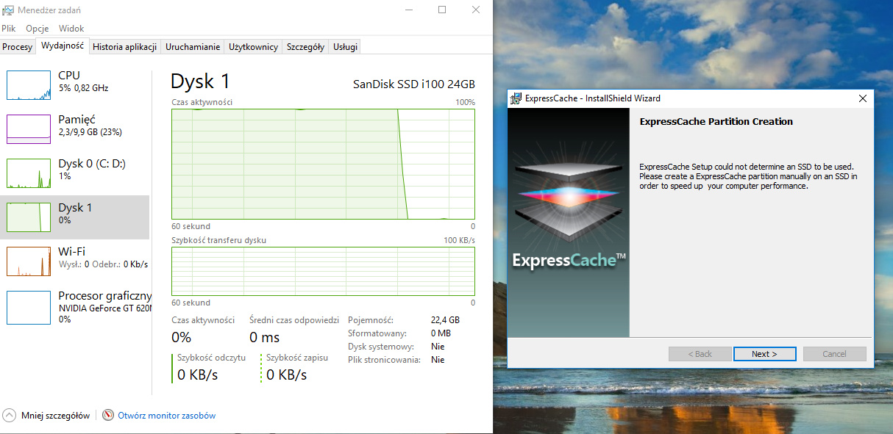Open the Otwórz monitor zasobów link

coord(167,416)
